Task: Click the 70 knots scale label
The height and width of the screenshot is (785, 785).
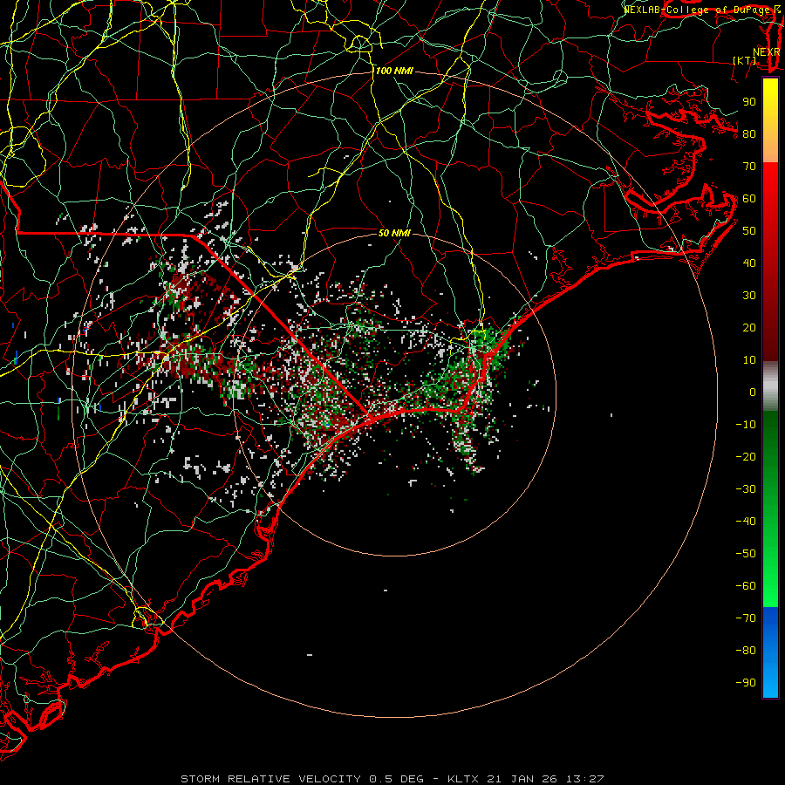Action: 749,167
